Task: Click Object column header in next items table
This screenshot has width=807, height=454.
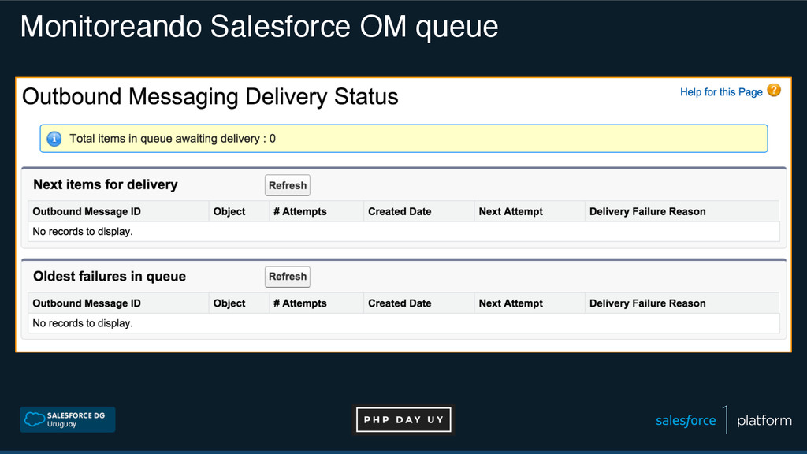Action: [x=229, y=211]
